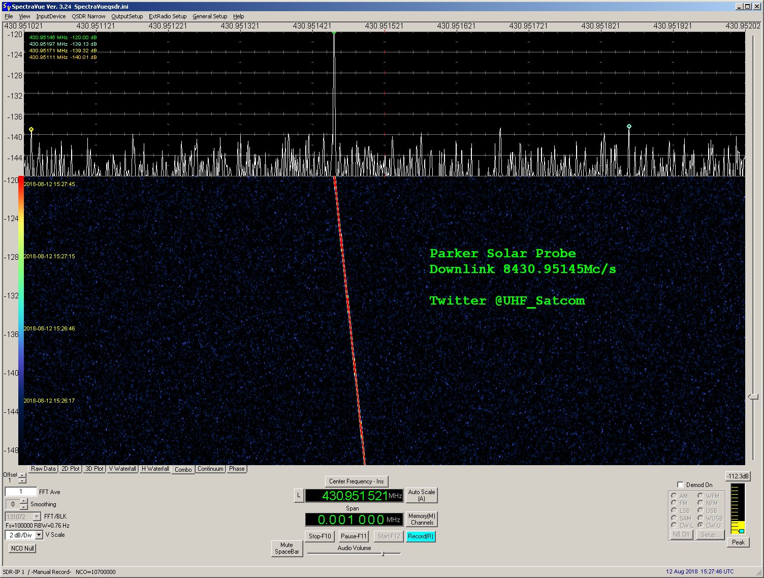Open the V Scale dB/Div dropdown

click(39, 535)
